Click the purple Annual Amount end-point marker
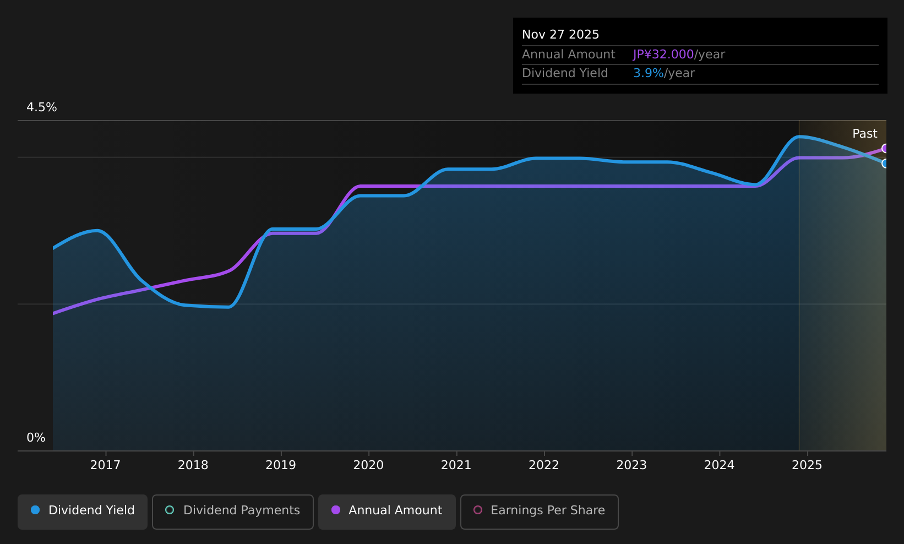 (885, 148)
